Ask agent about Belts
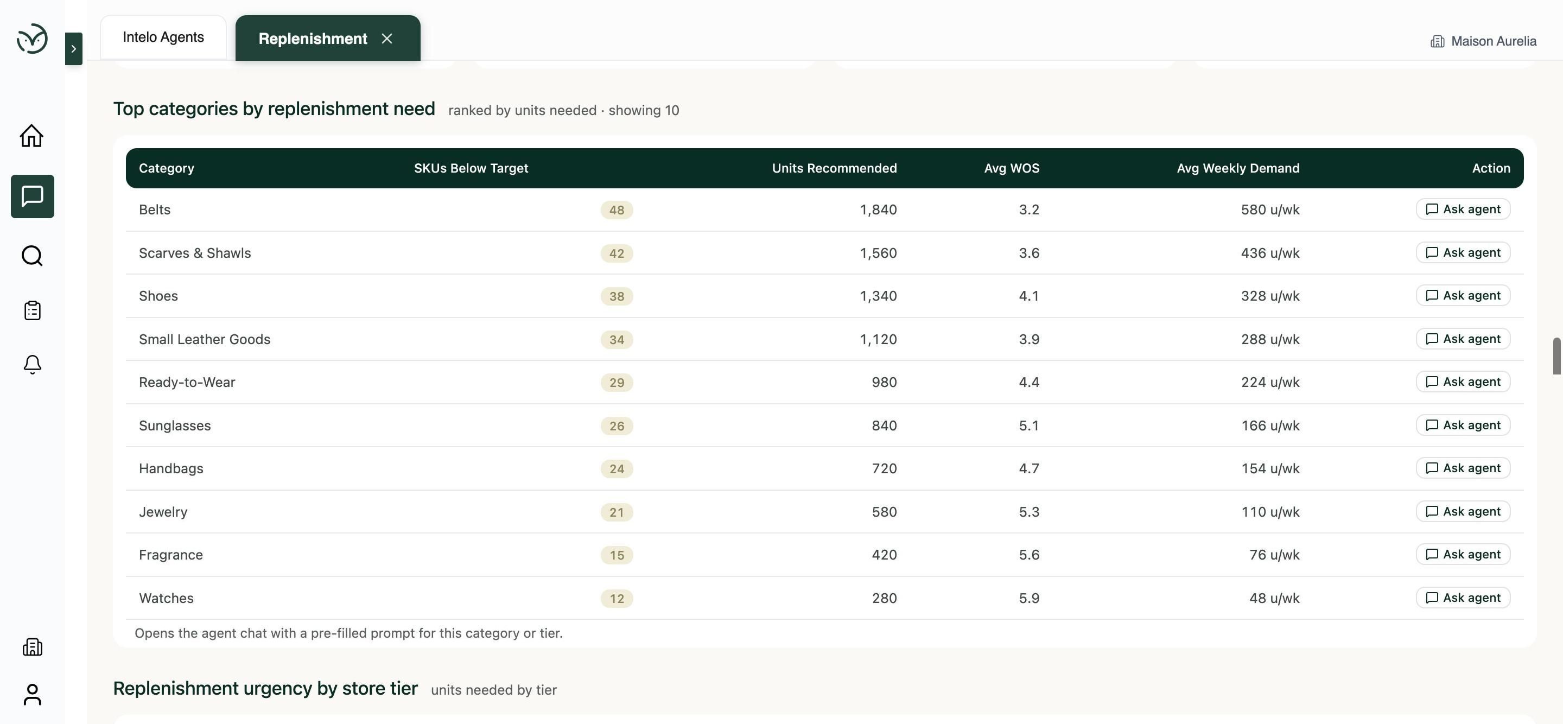Screen dimensions: 1563x724 [x=1463, y=209]
